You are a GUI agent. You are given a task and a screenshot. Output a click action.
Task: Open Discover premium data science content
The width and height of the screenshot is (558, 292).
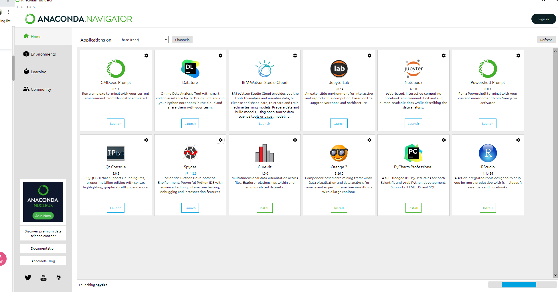tap(43, 234)
